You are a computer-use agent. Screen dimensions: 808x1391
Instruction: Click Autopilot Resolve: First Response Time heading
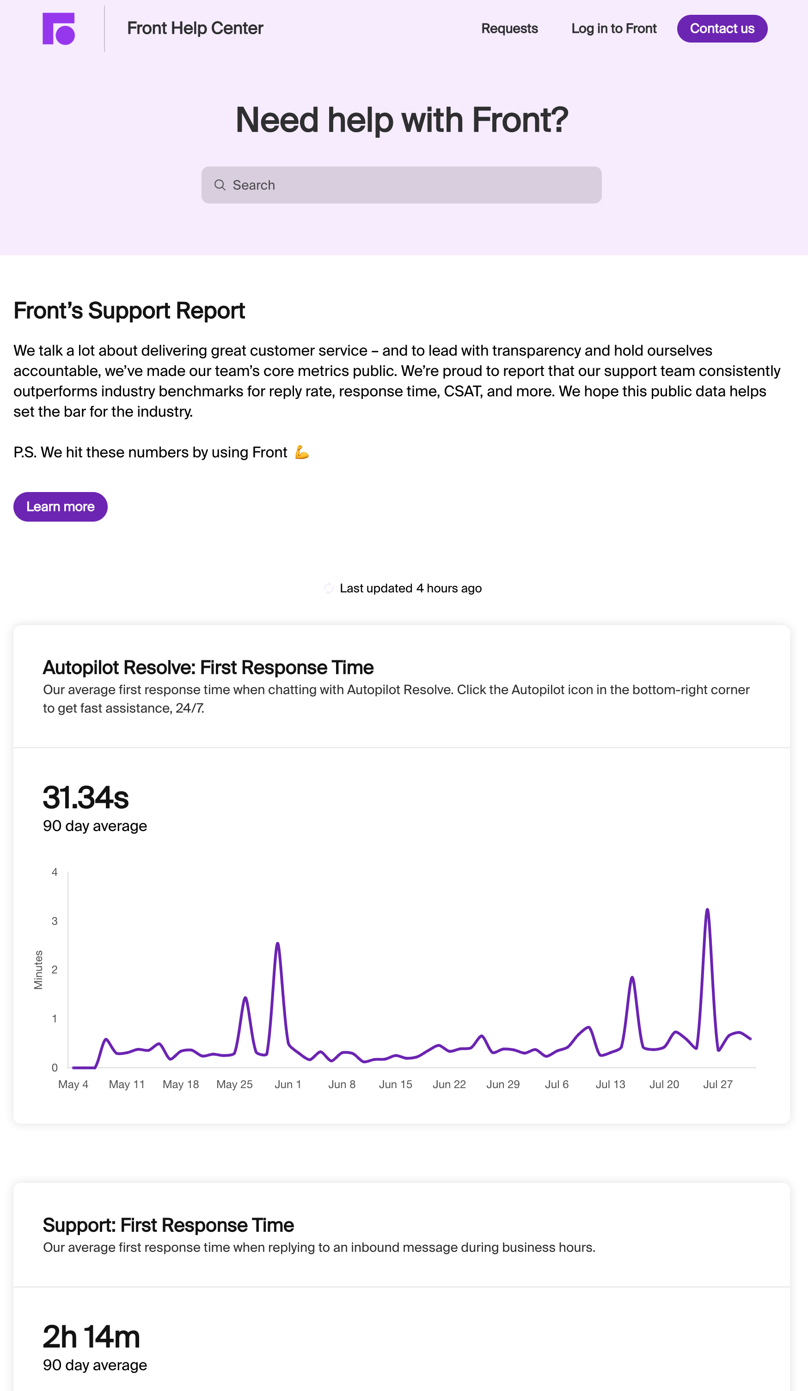pos(208,667)
